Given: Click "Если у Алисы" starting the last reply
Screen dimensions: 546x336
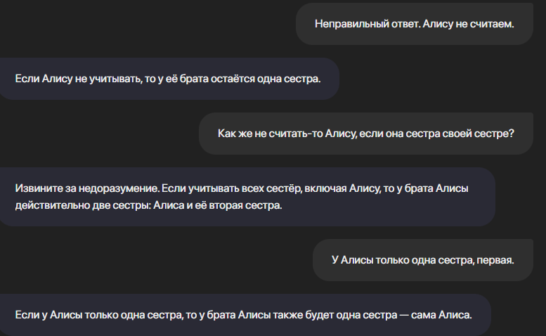Looking at the screenshot, I should click(45, 314).
